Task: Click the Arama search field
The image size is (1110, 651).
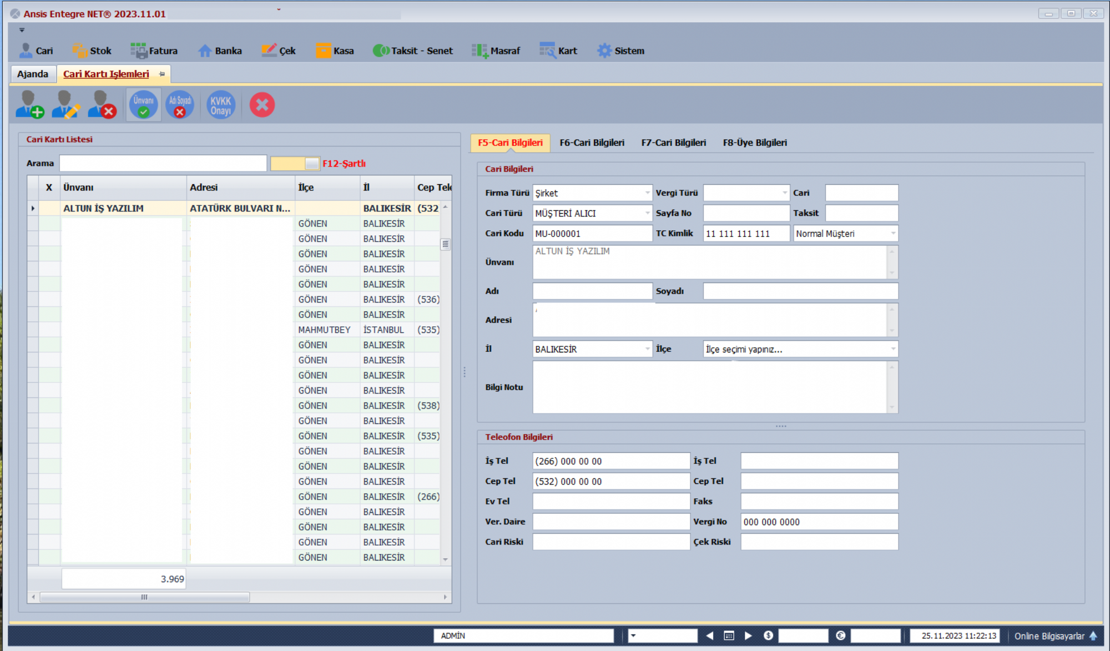Action: 163,163
